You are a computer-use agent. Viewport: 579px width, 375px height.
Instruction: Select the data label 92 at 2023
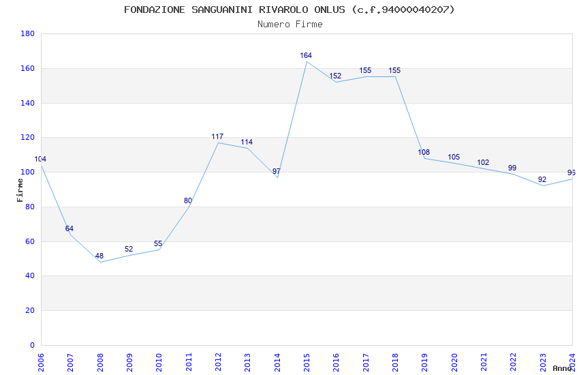point(542,179)
